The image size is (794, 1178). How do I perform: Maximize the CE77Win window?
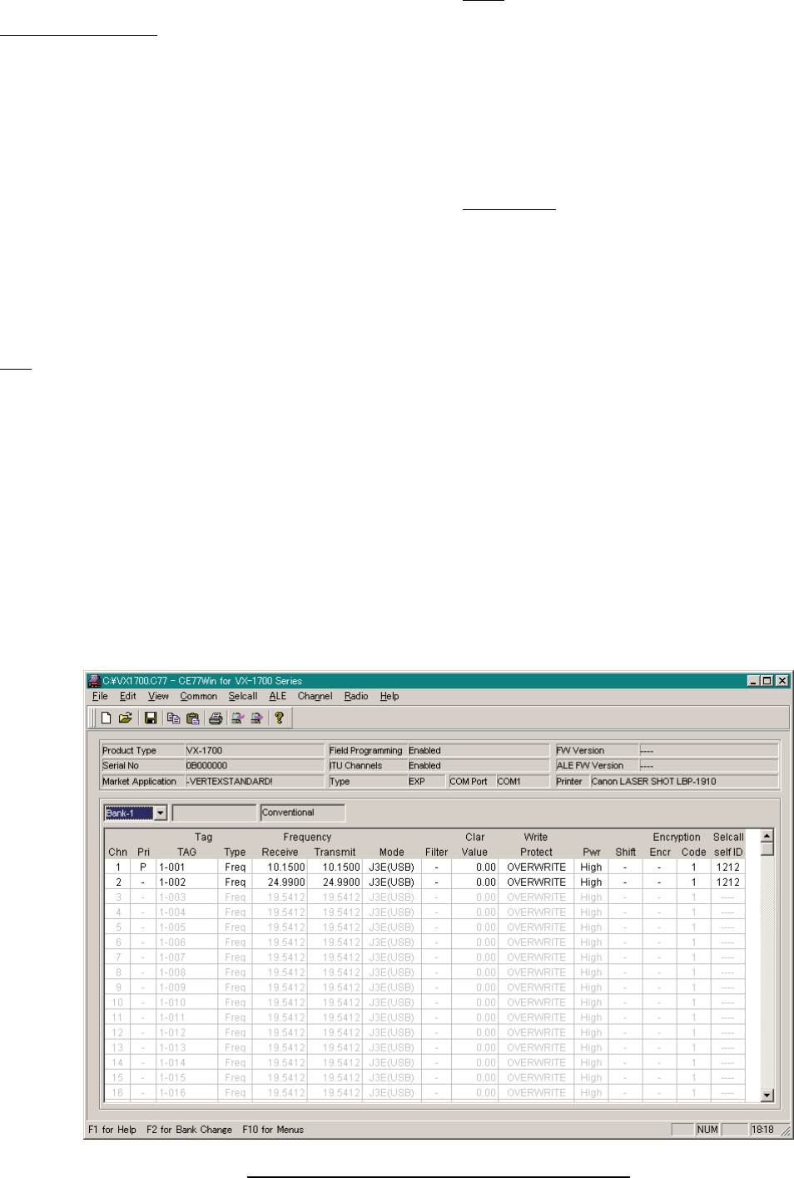coord(767,680)
